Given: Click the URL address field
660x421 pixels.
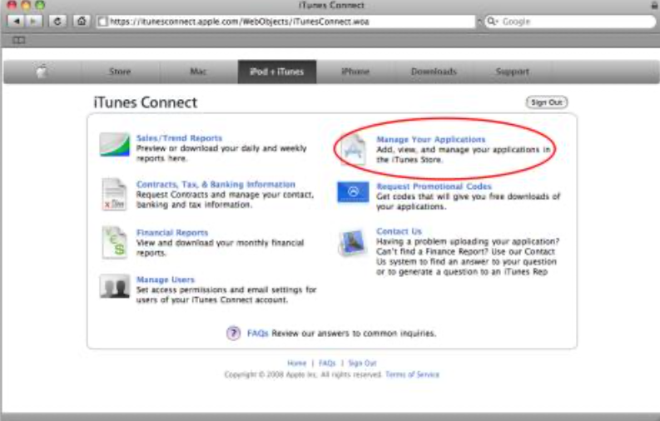Looking at the screenshot, I should pos(286,22).
